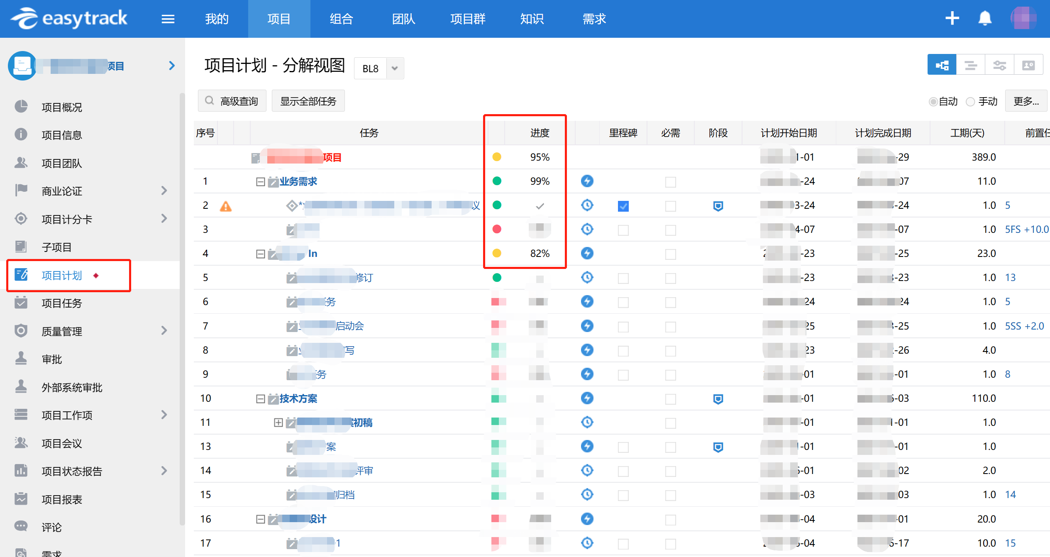Click the warning triangle on row 2
Image resolution: width=1050 pixels, height=557 pixels.
pyautogui.click(x=225, y=206)
